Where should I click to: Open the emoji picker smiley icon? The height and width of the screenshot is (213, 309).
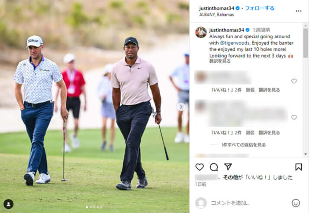(x=296, y=203)
